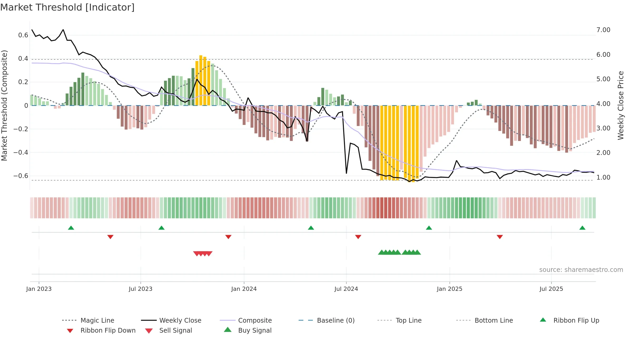
Task: Click the ribbon flip up marker after Jul 2025
Action: (582, 228)
